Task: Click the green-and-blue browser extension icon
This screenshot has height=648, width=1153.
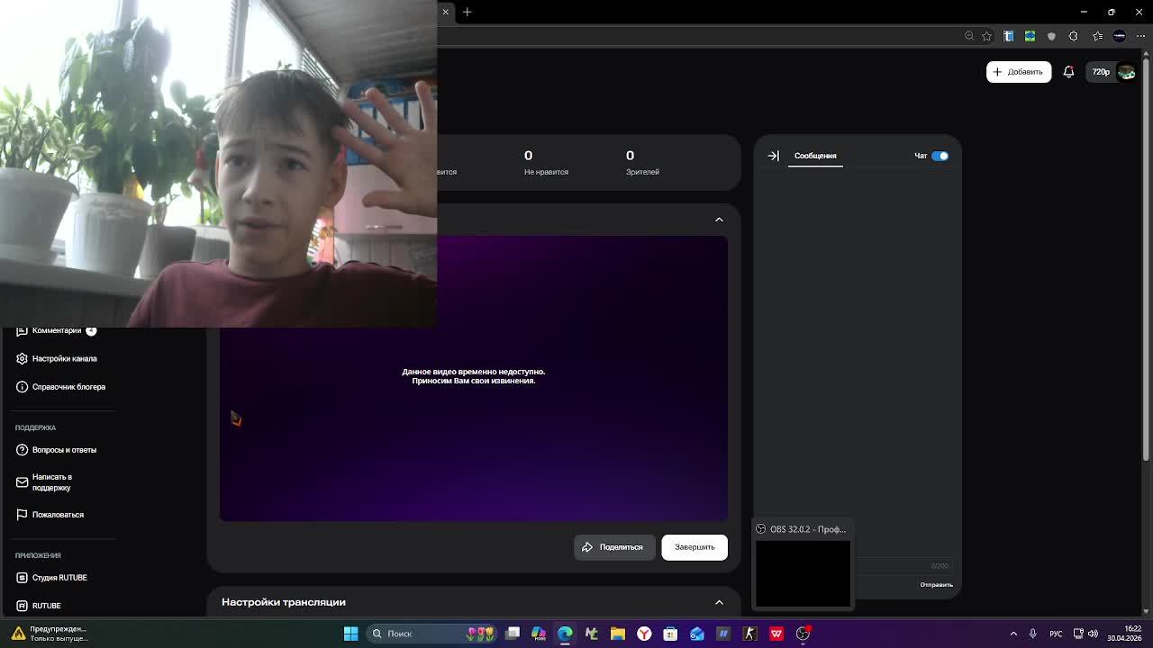Action: tap(1030, 36)
